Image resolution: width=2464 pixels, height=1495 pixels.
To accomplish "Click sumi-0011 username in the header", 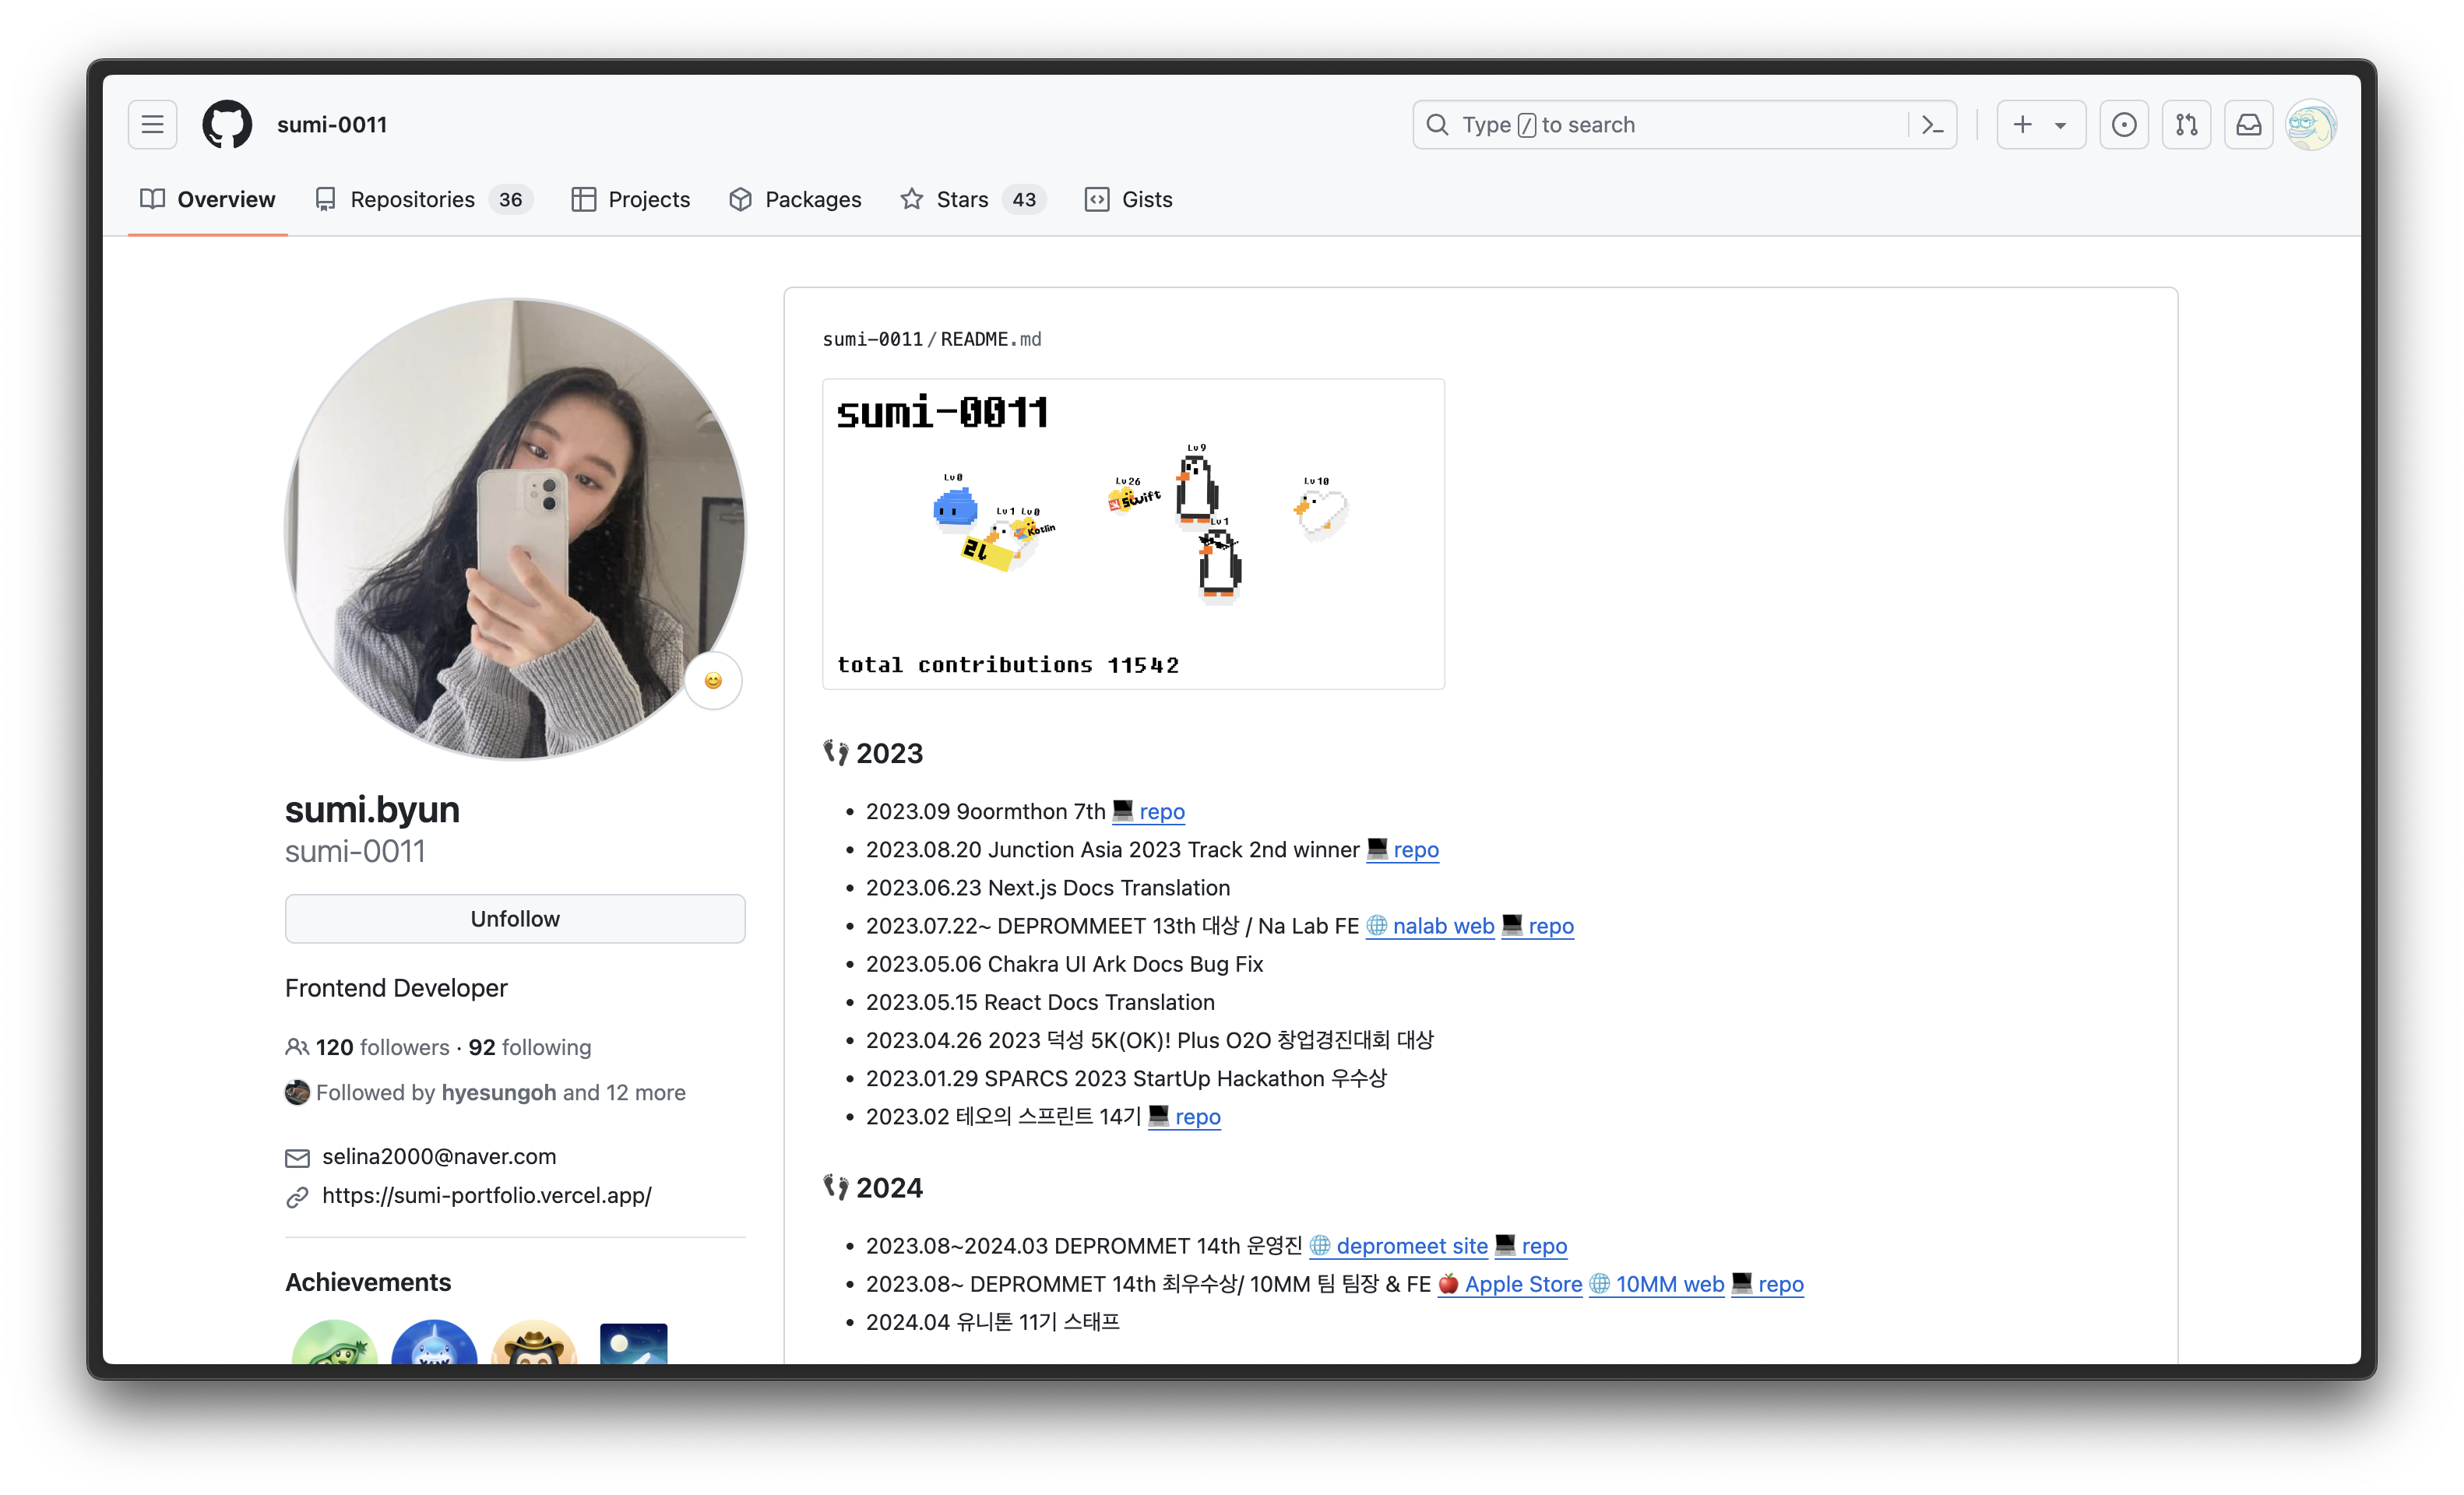I will click(332, 125).
